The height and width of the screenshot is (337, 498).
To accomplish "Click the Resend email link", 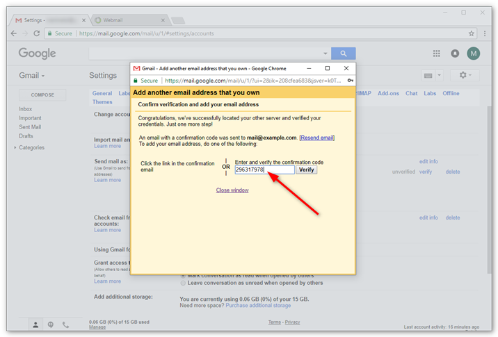I will point(316,138).
